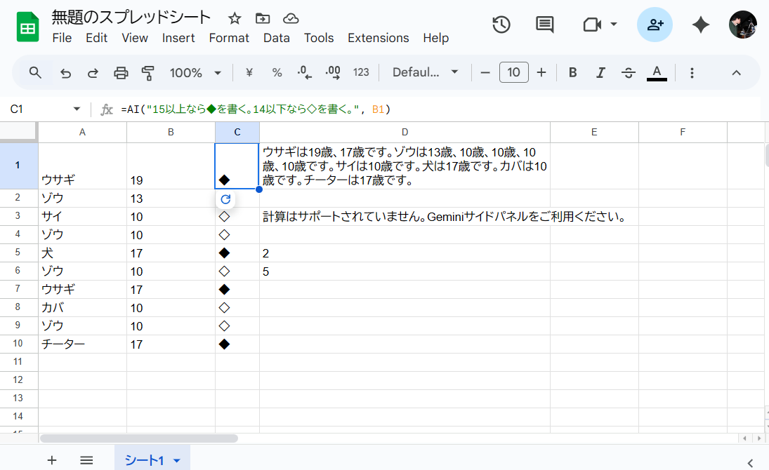Select the paint format roller icon
The image size is (769, 470).
(147, 72)
